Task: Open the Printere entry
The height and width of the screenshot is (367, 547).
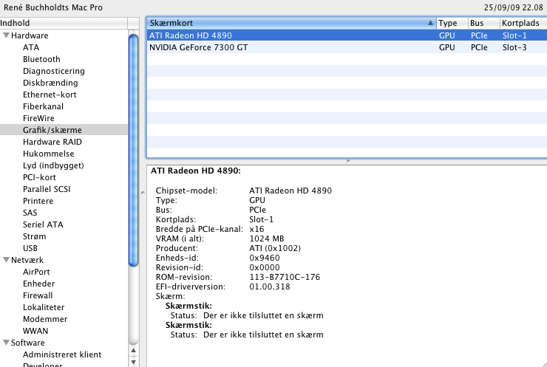Action: [x=38, y=201]
